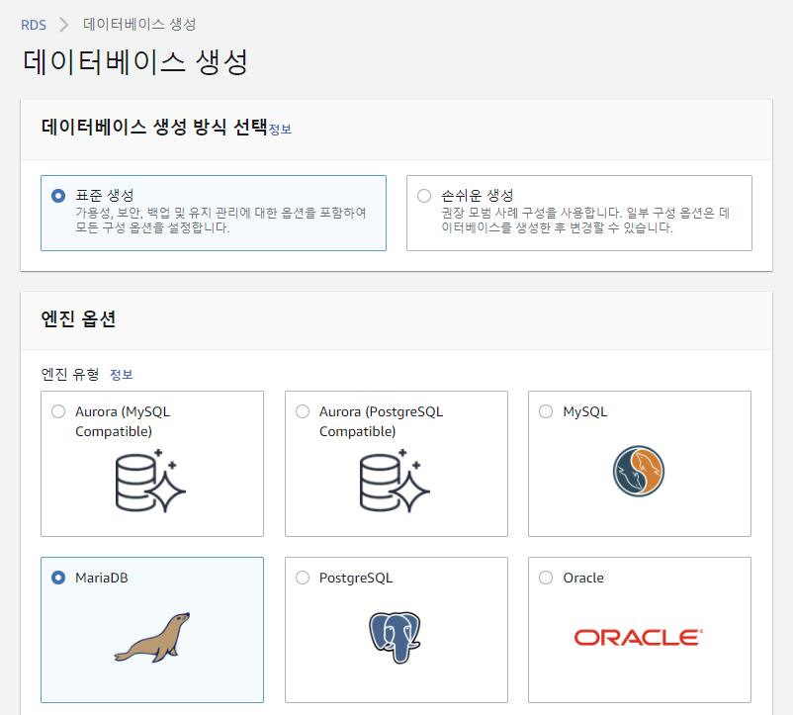
Task: Select the Oracle engine radio button
Action: coord(546,578)
